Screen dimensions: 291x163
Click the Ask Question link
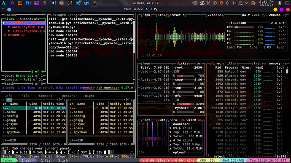pyautogui.click(x=108, y=88)
